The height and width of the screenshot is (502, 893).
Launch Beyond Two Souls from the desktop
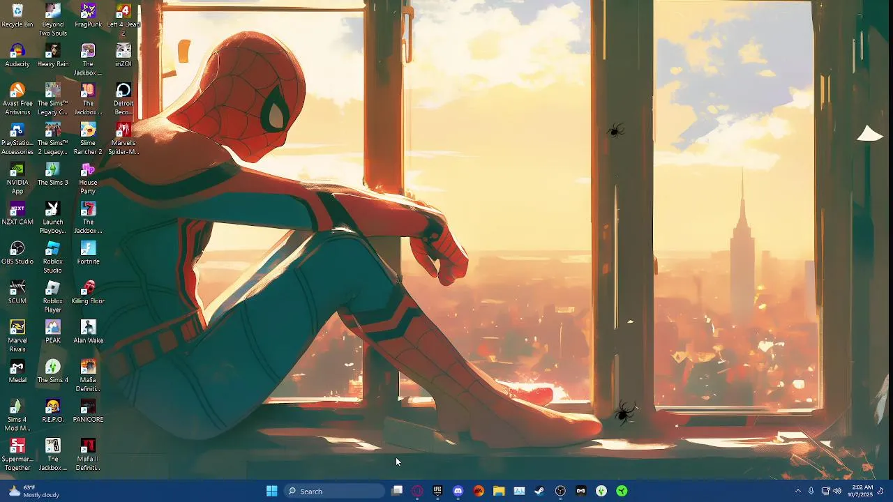[x=53, y=20]
